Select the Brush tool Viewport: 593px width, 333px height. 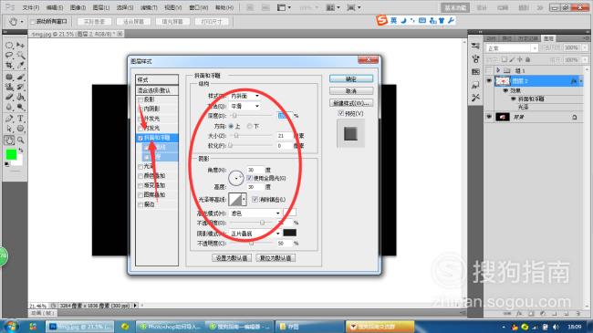[21, 78]
